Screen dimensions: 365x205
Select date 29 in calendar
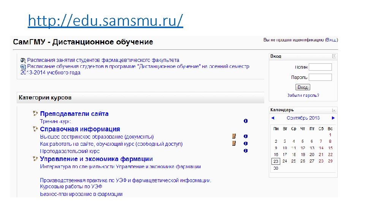(x=330, y=161)
